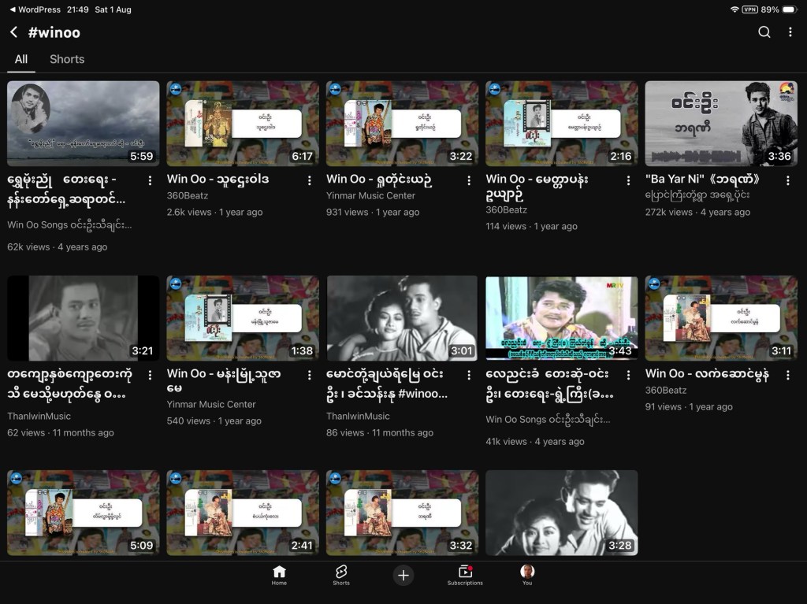Open Win Oo Songs channel under 41k views video
Viewport: 807px width, 604px height.
pos(549,419)
